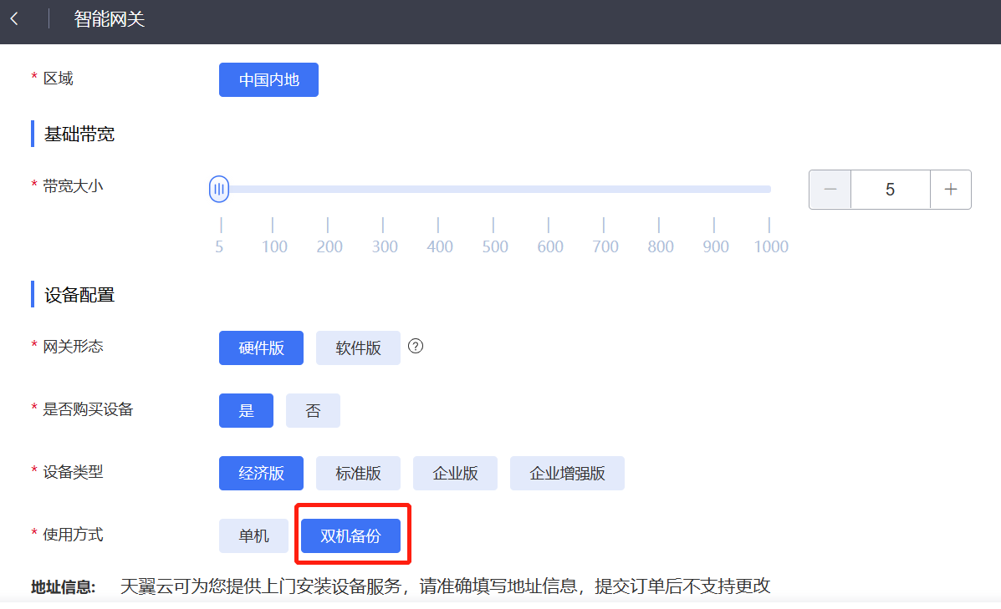
Task: Choose the 经济版 device type
Action: (261, 473)
